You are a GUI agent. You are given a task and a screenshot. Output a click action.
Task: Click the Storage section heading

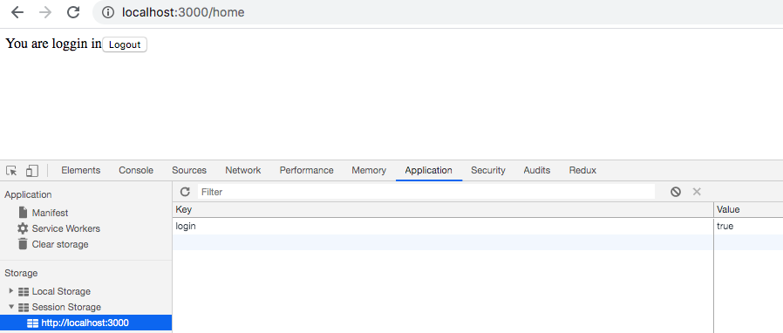pos(21,273)
